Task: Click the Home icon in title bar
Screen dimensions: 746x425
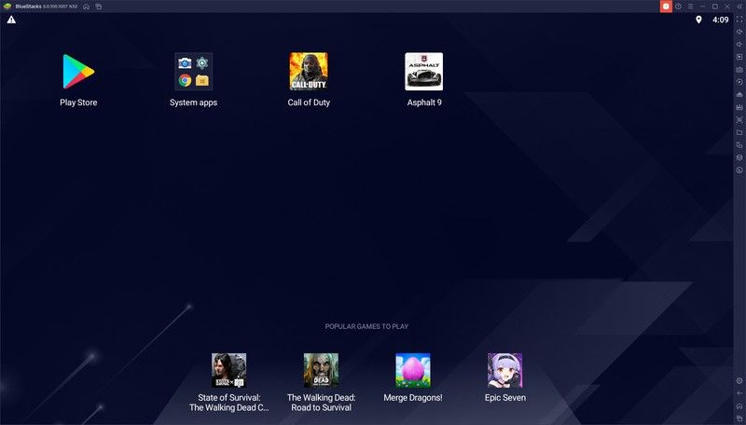Action: (x=86, y=7)
